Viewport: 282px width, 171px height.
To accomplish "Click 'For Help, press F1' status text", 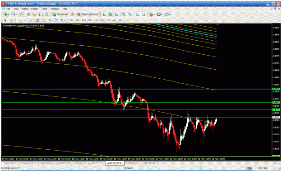I will click(x=11, y=168).
